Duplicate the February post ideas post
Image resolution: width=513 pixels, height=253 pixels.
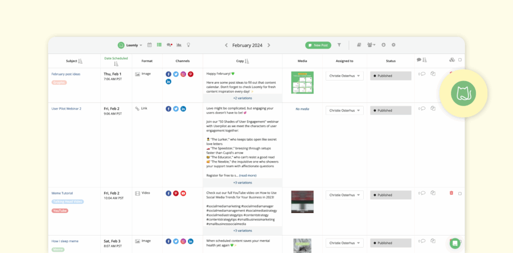[433, 74]
